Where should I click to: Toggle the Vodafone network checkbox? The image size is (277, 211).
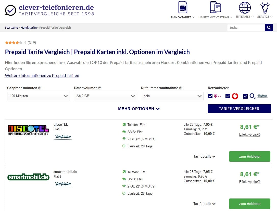(x=228, y=96)
